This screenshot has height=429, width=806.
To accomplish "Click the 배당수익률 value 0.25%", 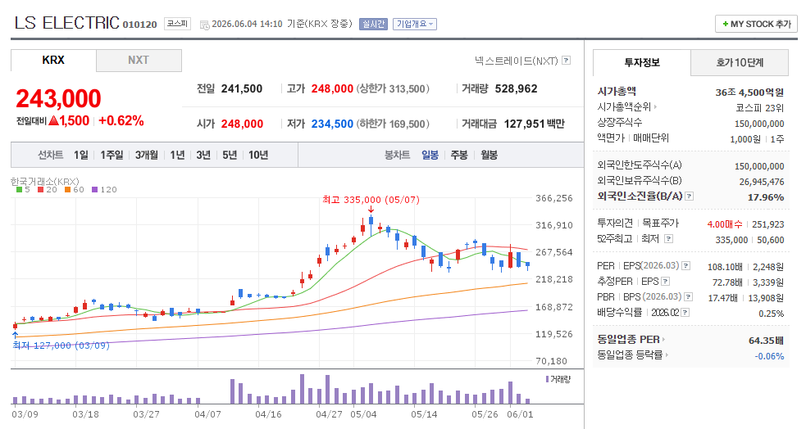I will pos(771,314).
